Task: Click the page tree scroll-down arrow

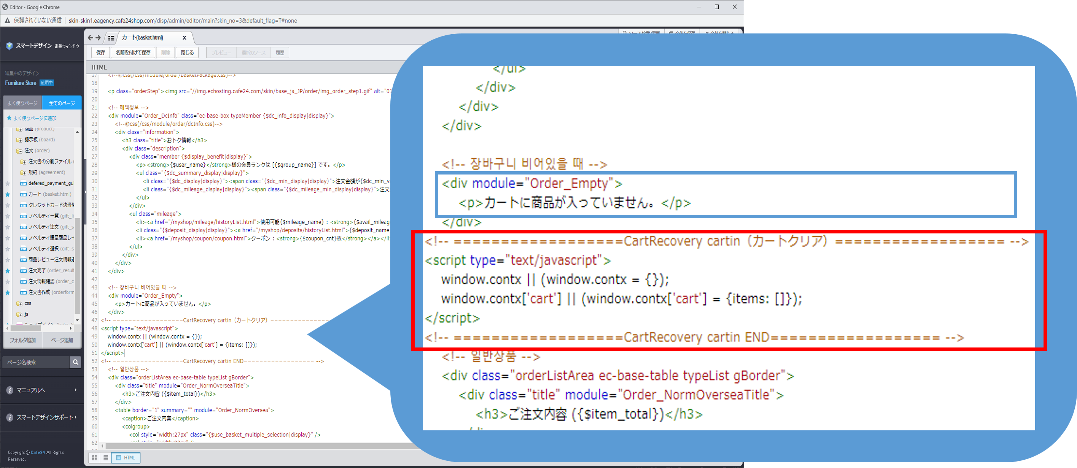Action: tap(77, 320)
